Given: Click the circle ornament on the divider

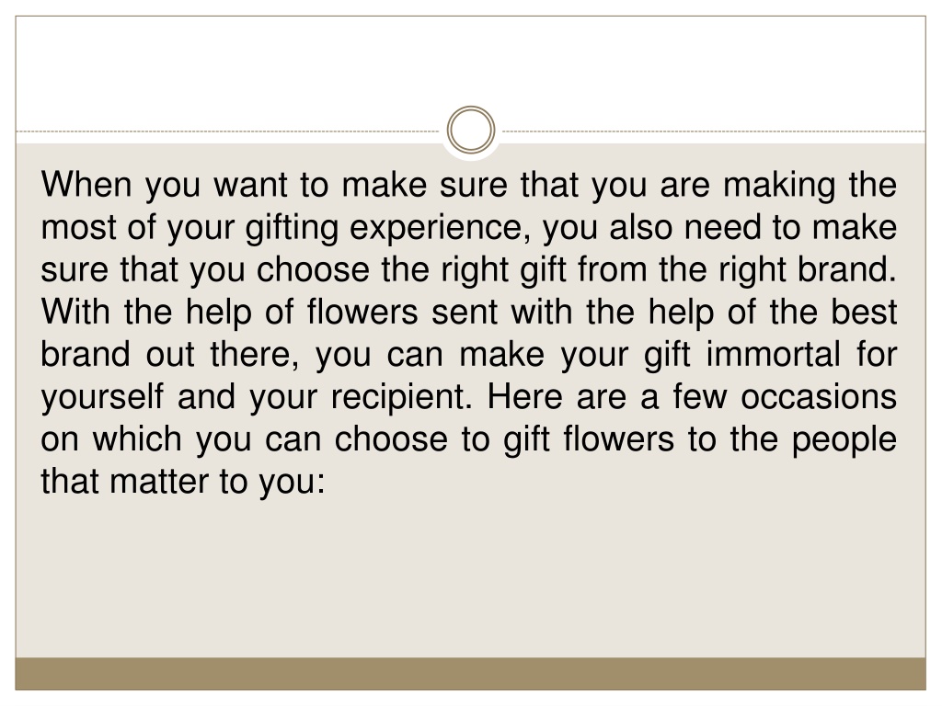Looking at the screenshot, I should tap(471, 130).
